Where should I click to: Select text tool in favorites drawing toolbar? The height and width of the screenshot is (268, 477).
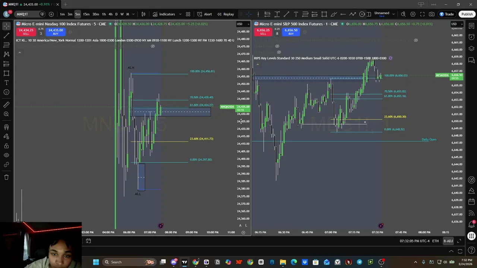pos(296,14)
